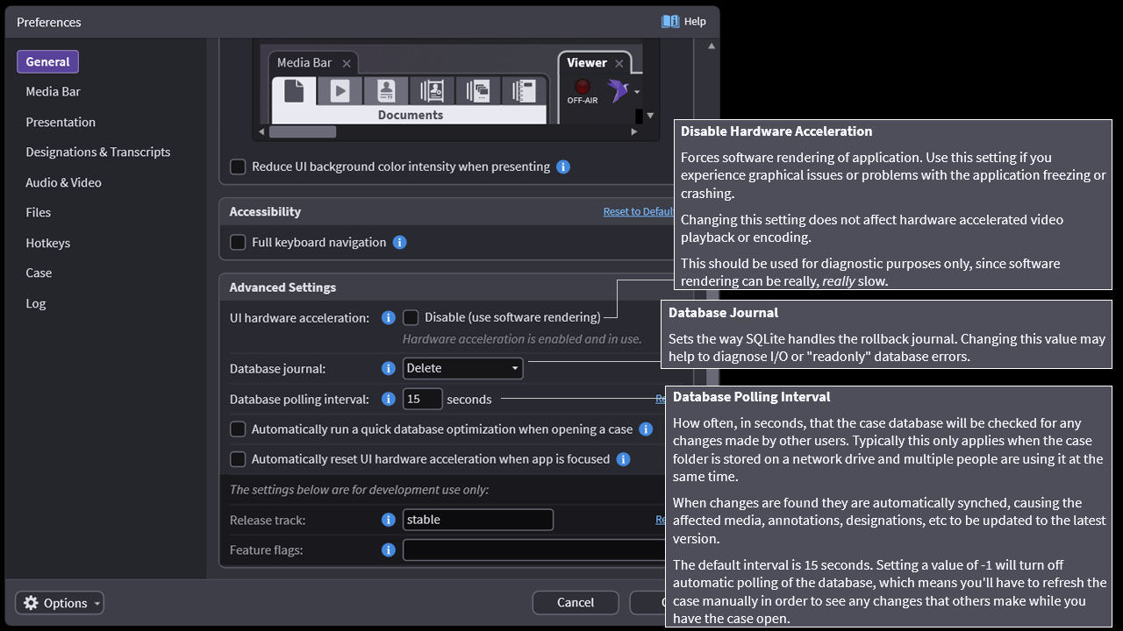Enable Full keyboard navigation checkbox

[x=238, y=243]
